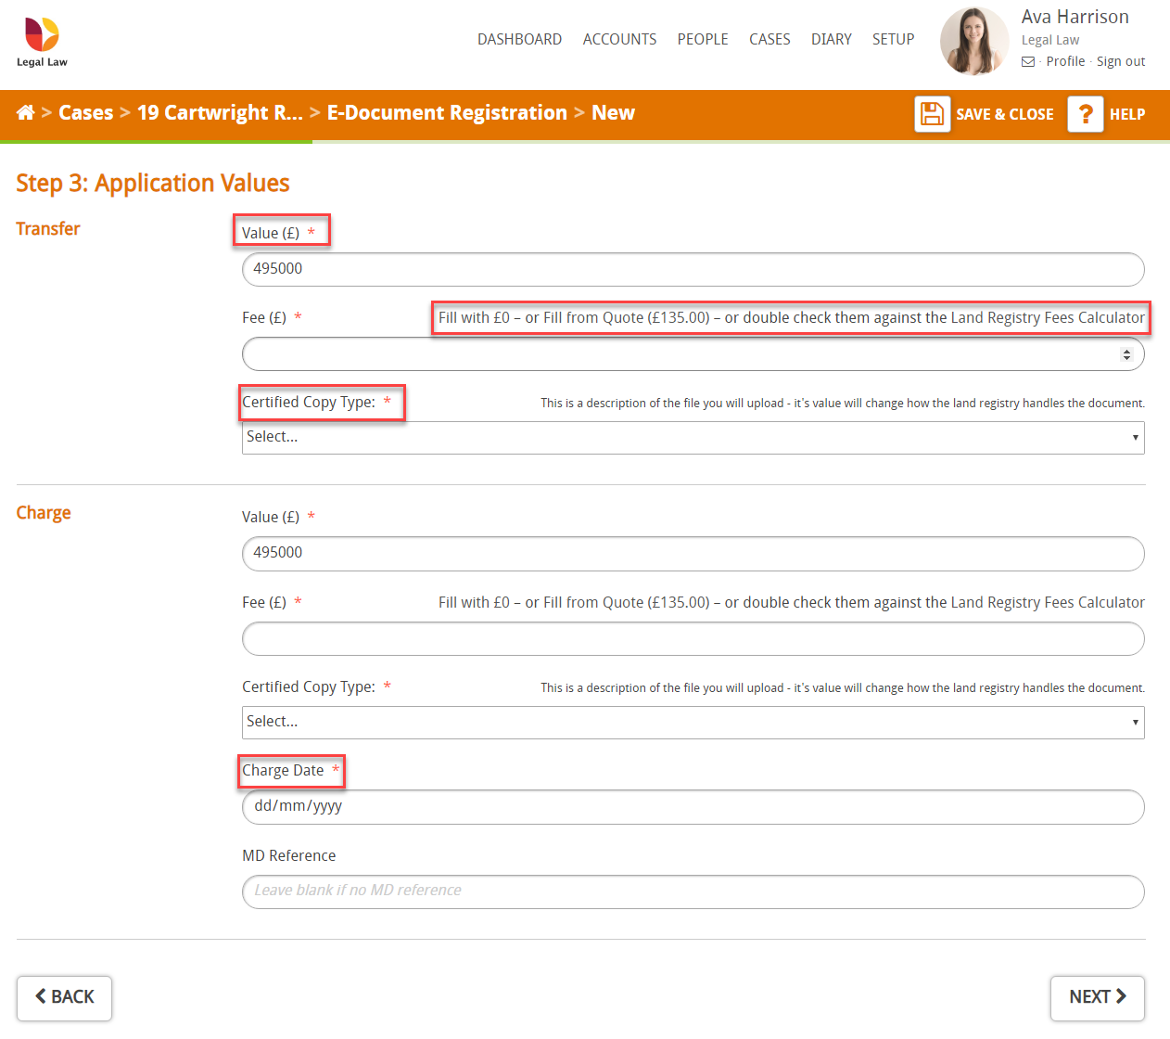Click the Cases breadcrumb link

pos(85,112)
